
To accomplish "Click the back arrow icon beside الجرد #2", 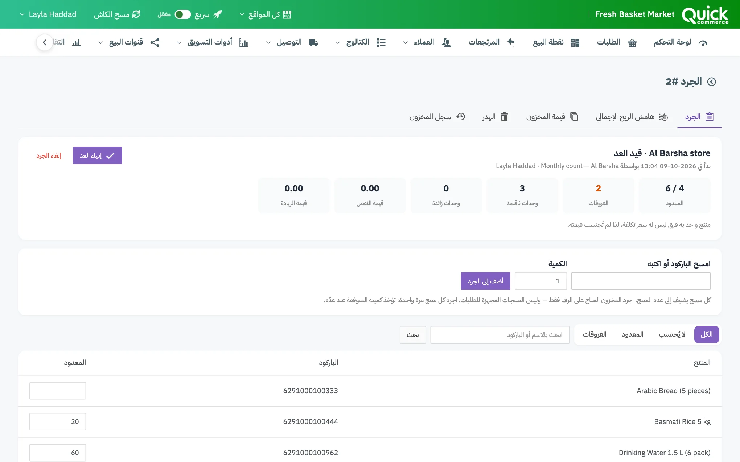I will click(x=712, y=82).
